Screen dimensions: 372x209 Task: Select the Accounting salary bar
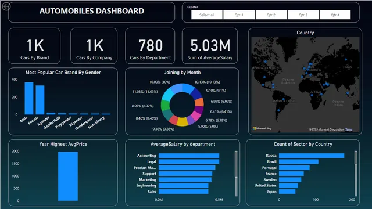coord(189,156)
